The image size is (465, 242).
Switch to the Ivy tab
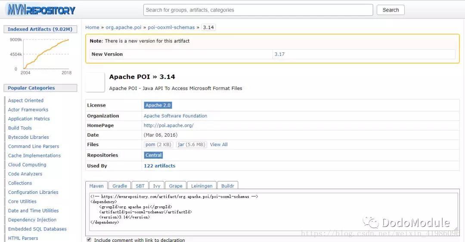(157, 186)
